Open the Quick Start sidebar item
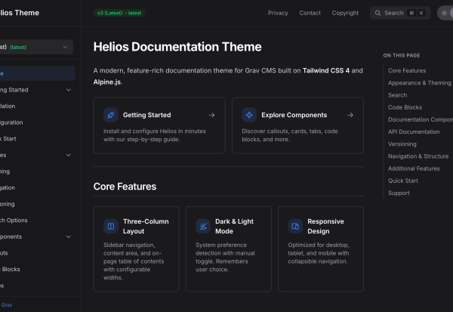 coord(8,139)
